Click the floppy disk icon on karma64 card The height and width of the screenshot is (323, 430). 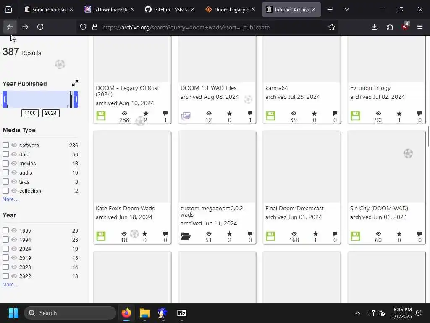(270, 116)
